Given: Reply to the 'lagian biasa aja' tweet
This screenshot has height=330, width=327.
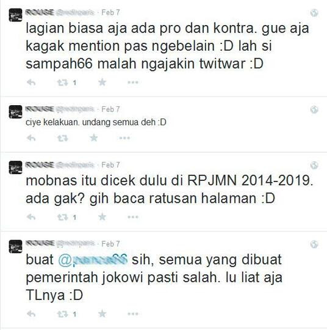Looking at the screenshot, I should [x=31, y=82].
